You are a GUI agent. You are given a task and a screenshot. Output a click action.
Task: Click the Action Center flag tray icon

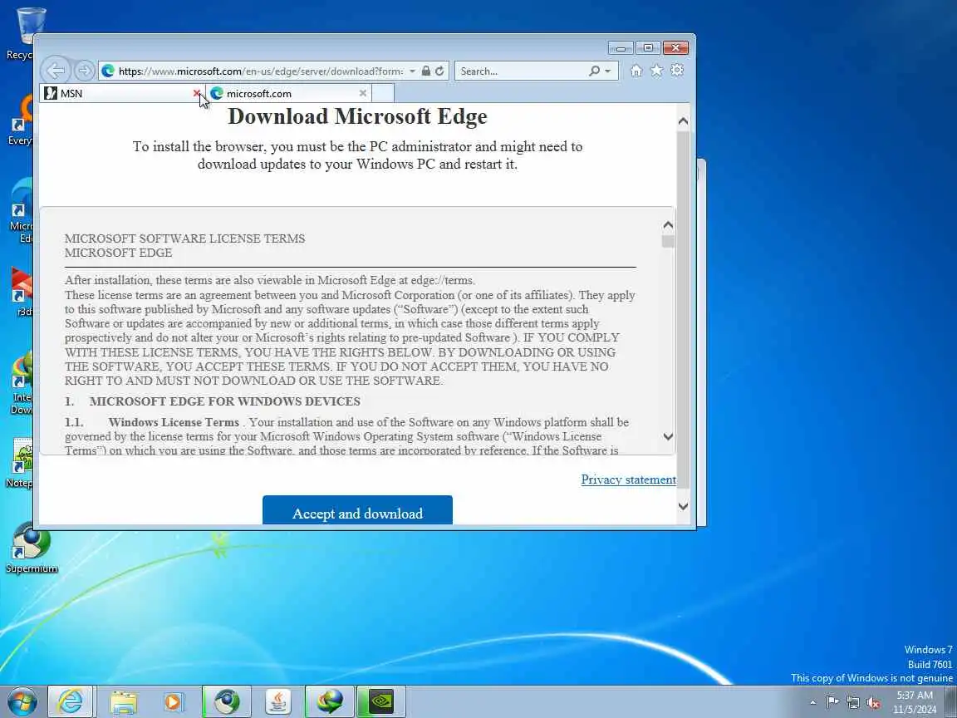832,702
